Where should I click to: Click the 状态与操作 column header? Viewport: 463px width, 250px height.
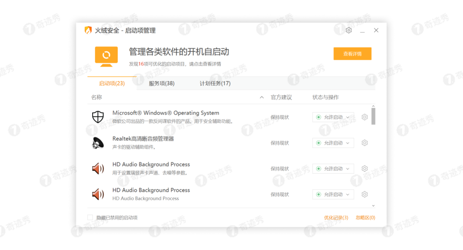(325, 97)
